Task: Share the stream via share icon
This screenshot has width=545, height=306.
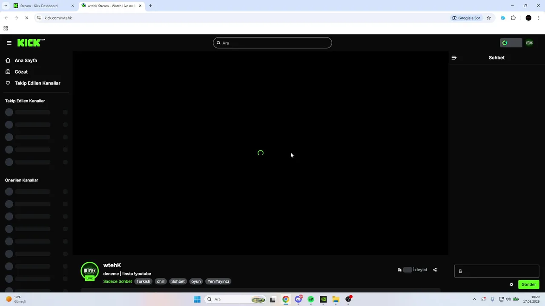Action: tap(435, 270)
